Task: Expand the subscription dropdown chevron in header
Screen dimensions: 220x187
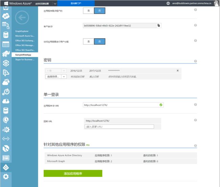Action: pos(55,3)
